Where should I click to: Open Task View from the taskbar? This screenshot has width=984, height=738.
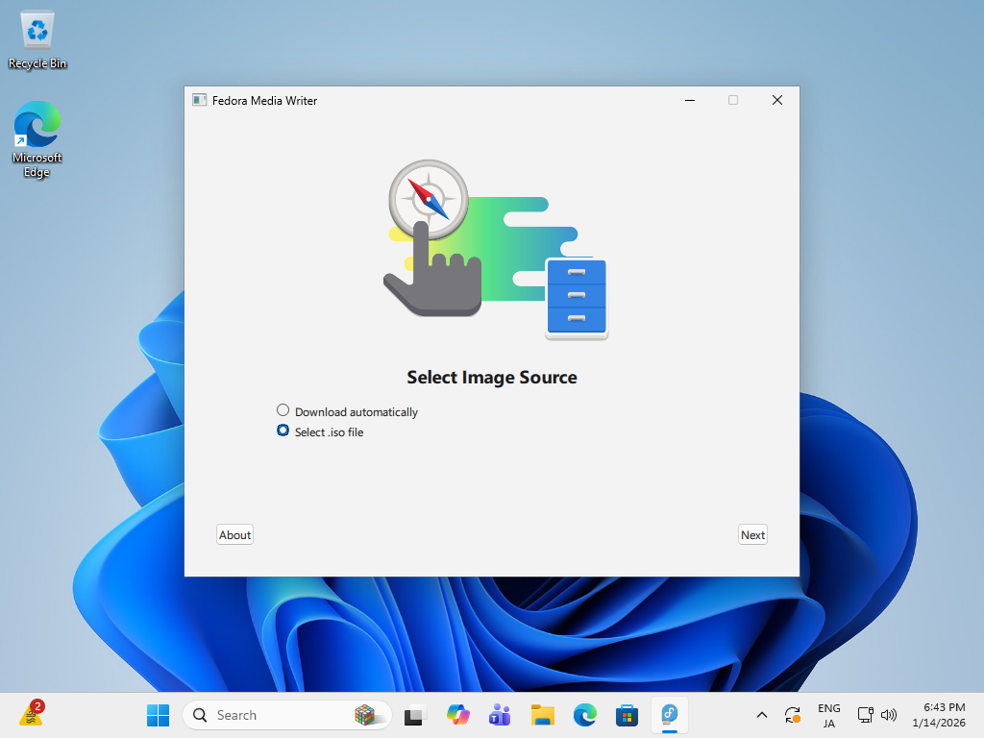pos(414,715)
